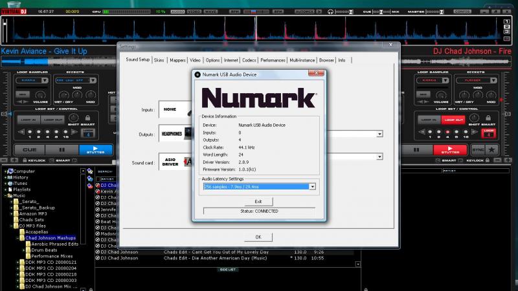Click the AUTOMIX button in top bar

click(304, 12)
